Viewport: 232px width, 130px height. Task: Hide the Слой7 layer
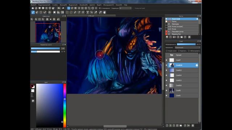click(x=166, y=60)
